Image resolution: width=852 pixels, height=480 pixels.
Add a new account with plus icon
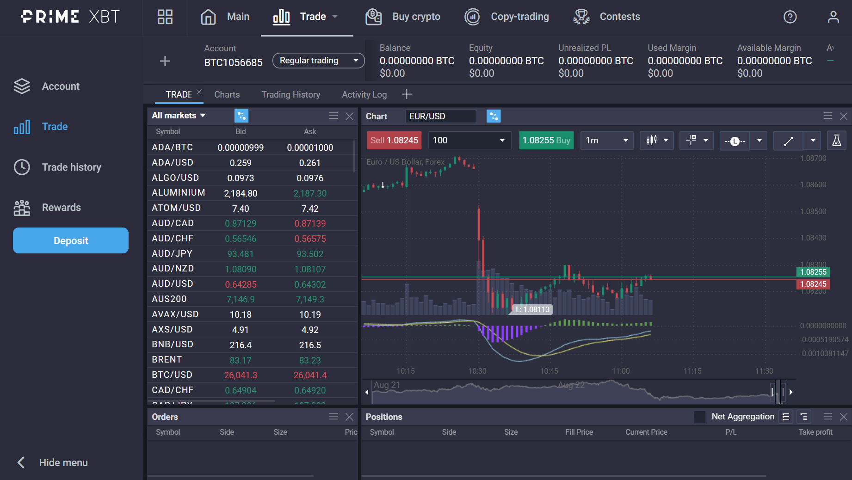(x=165, y=61)
